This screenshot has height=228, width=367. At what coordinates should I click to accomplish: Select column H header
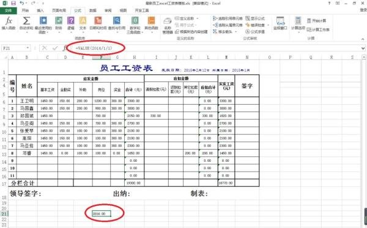click(x=135, y=57)
